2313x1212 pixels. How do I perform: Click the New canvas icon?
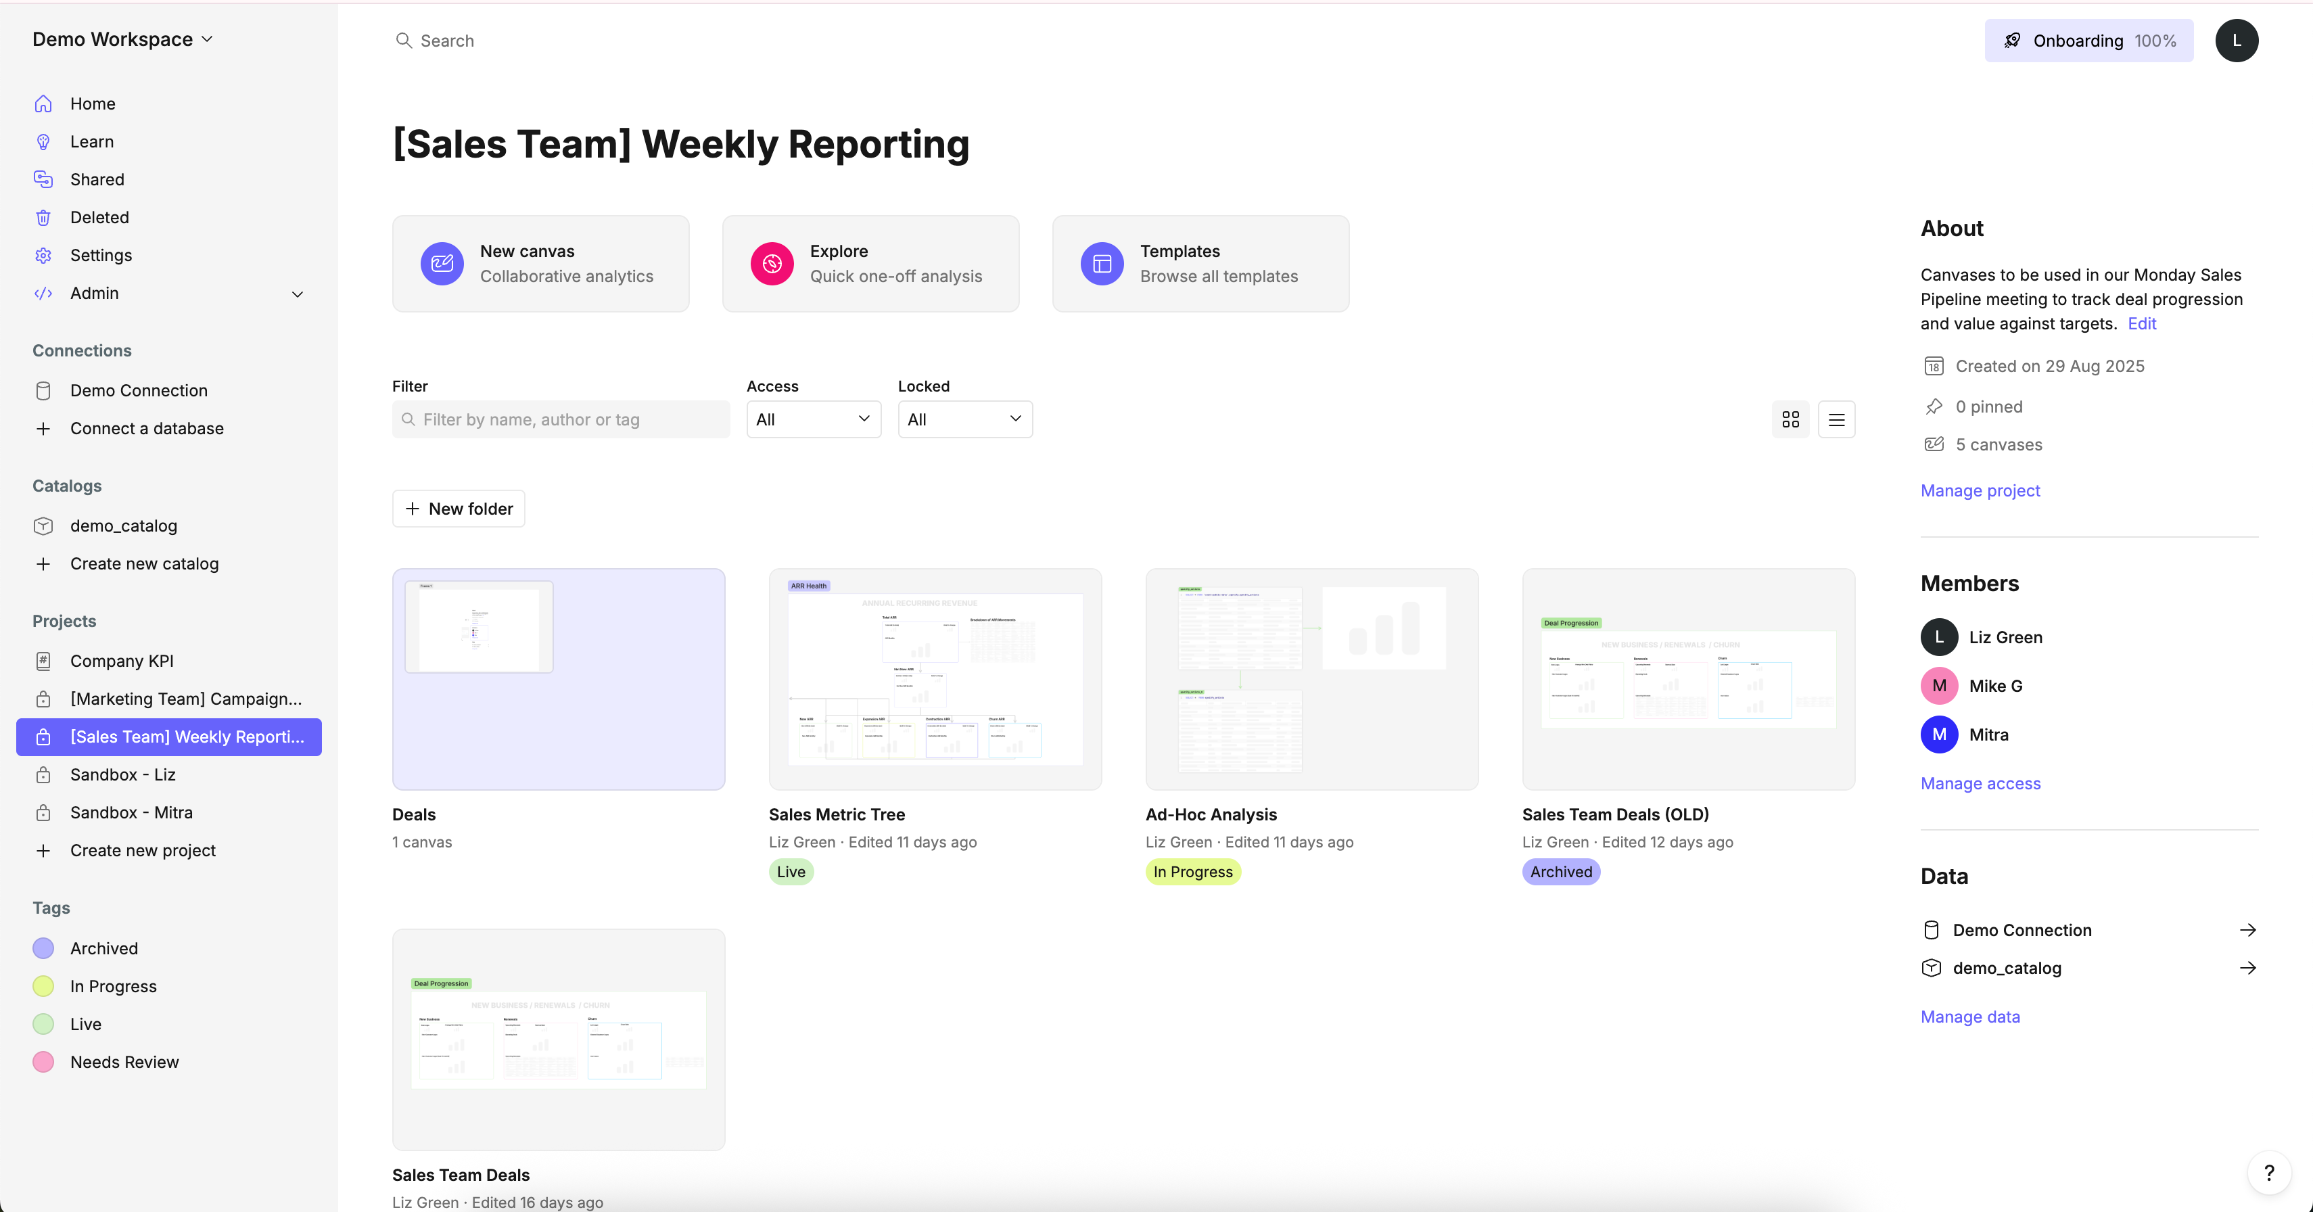coord(442,264)
